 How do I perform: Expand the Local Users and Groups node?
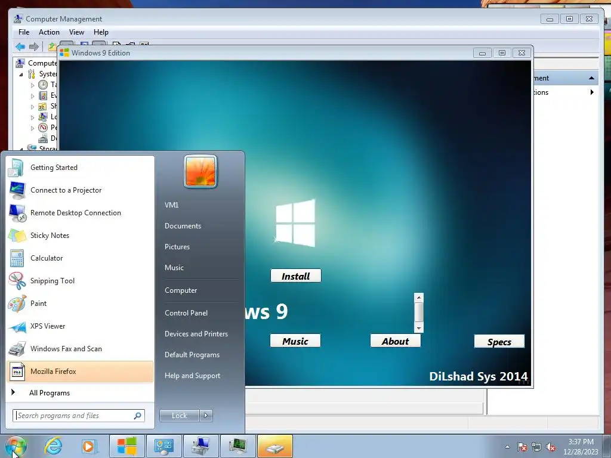pos(32,117)
